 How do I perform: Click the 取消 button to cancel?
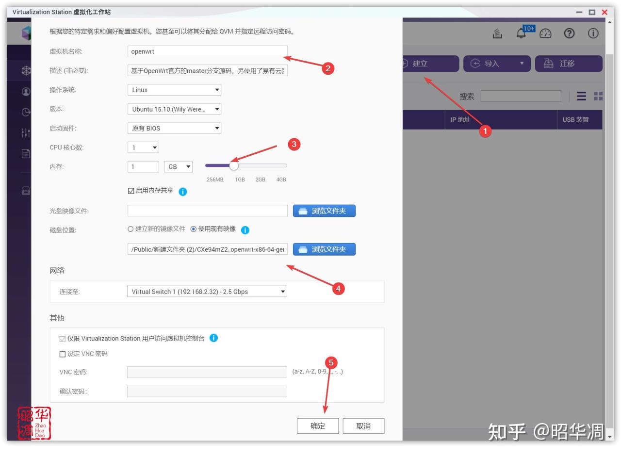[363, 425]
